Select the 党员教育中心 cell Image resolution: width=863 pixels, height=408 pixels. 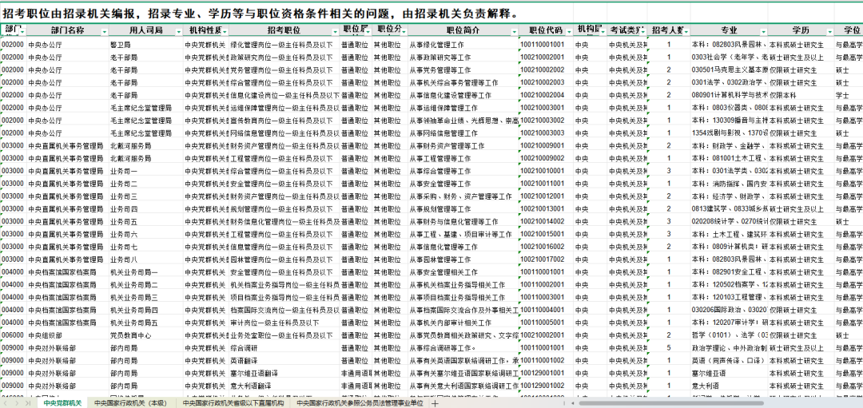click(145, 335)
